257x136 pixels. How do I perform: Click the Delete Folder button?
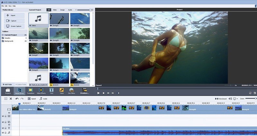(x=21, y=84)
